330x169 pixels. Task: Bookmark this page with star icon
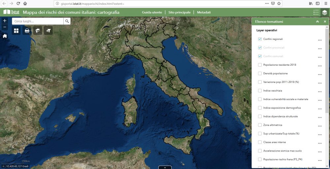279,4
